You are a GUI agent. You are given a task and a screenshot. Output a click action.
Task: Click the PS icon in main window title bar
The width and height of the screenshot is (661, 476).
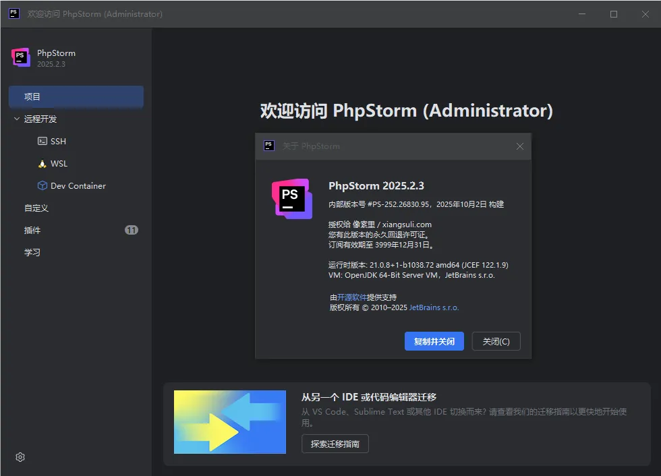coord(13,13)
